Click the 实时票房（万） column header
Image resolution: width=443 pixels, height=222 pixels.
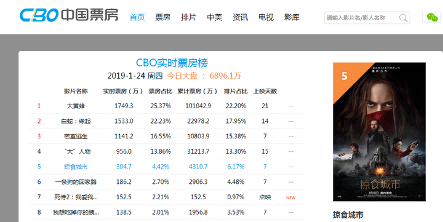pyautogui.click(x=124, y=91)
